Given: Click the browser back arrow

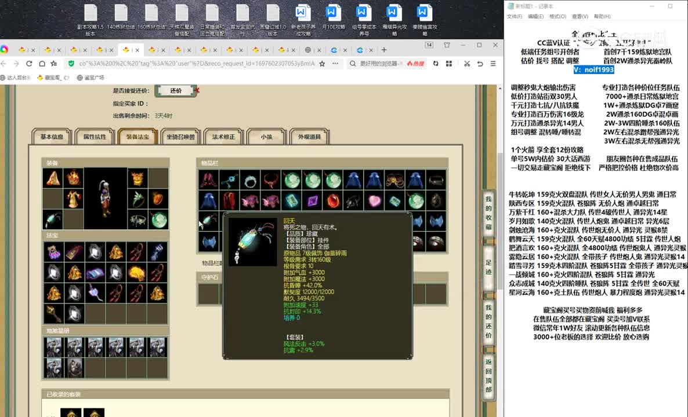Looking at the screenshot, I should 3,64.
